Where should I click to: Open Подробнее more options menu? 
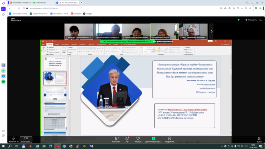point(169,140)
